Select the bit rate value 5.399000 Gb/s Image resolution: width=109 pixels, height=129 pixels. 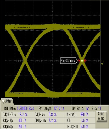tap(25, 109)
